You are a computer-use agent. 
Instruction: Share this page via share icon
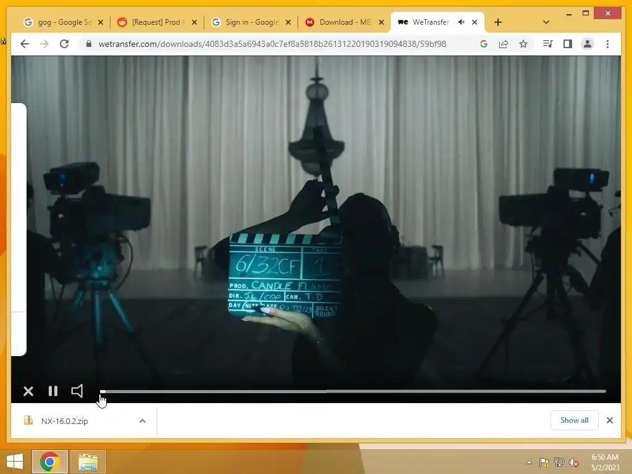pos(504,44)
